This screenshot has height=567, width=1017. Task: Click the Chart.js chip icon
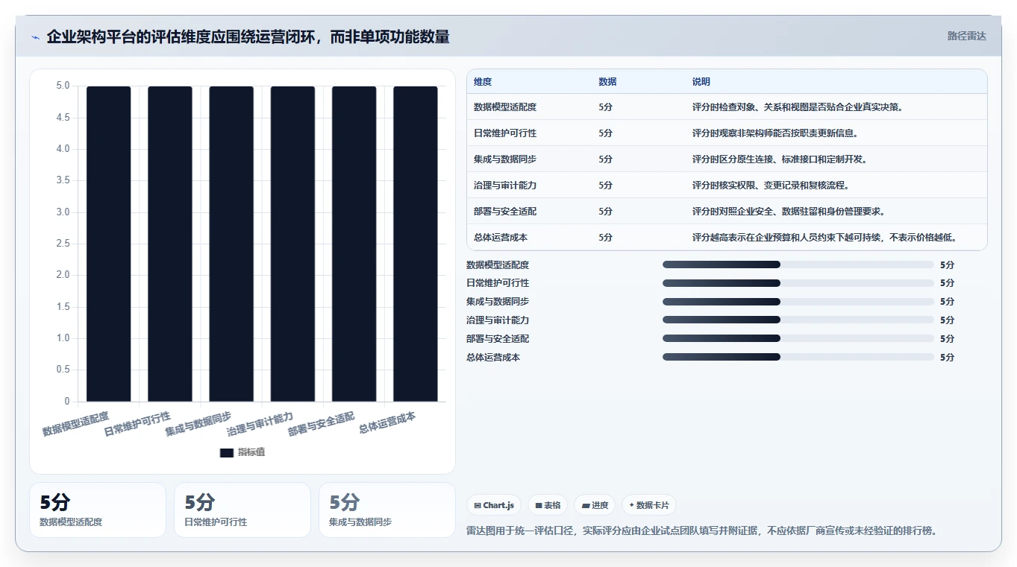[478, 505]
